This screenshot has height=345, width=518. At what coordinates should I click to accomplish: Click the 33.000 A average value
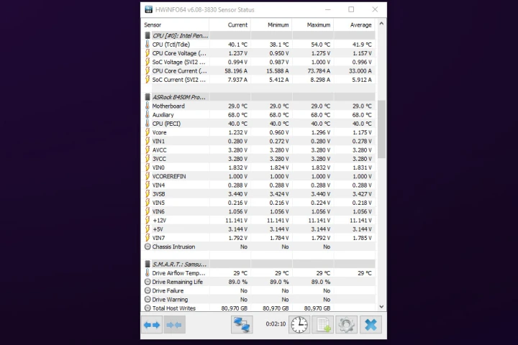pos(360,71)
